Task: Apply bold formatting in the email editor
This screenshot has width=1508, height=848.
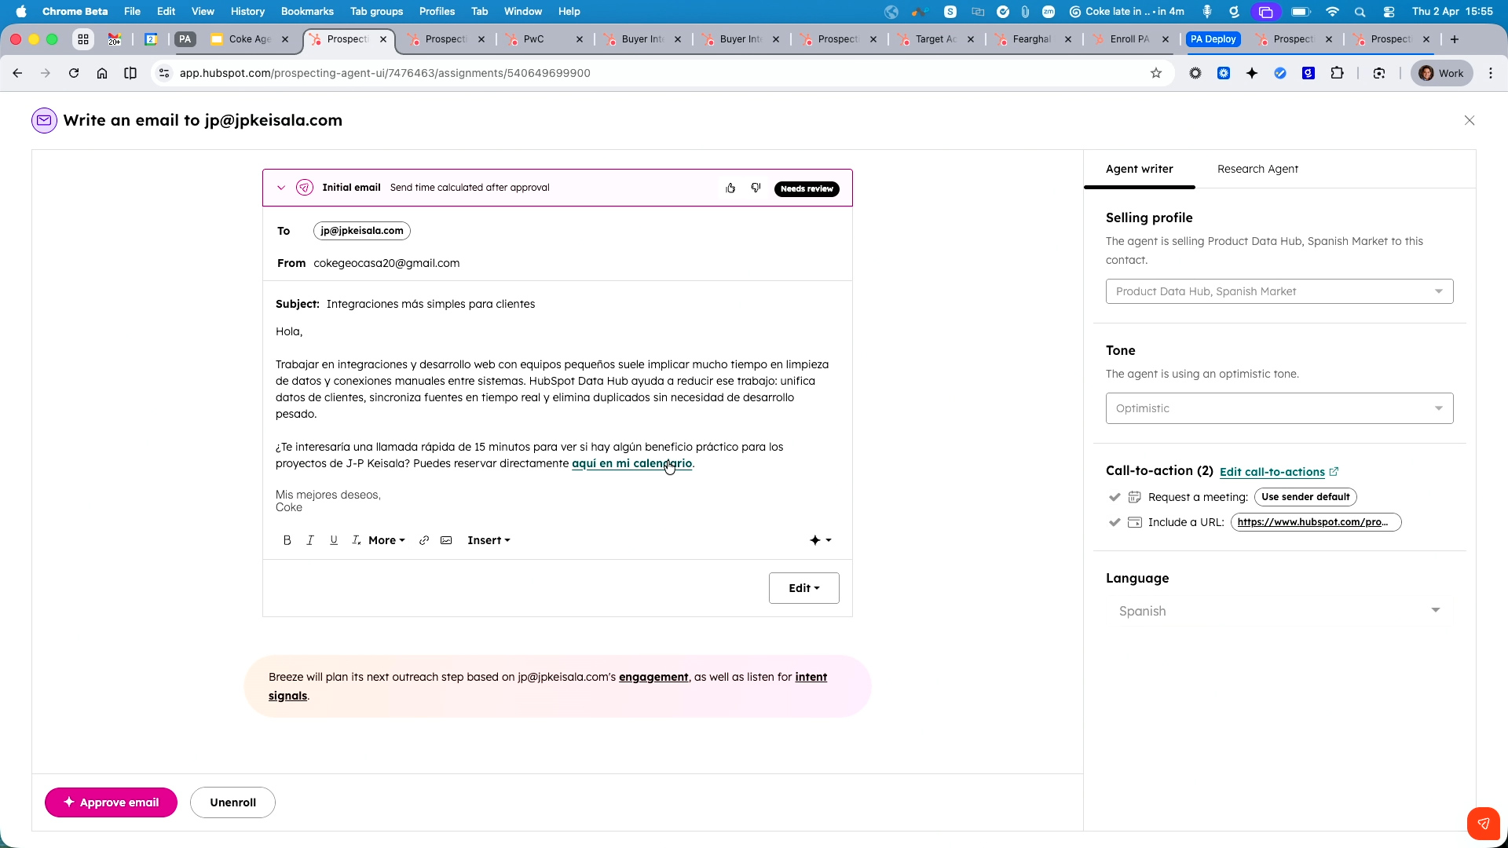Action: 287,540
